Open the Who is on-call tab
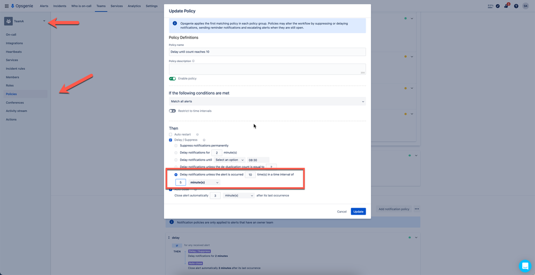The width and height of the screenshot is (535, 275). pyautogui.click(x=81, y=6)
